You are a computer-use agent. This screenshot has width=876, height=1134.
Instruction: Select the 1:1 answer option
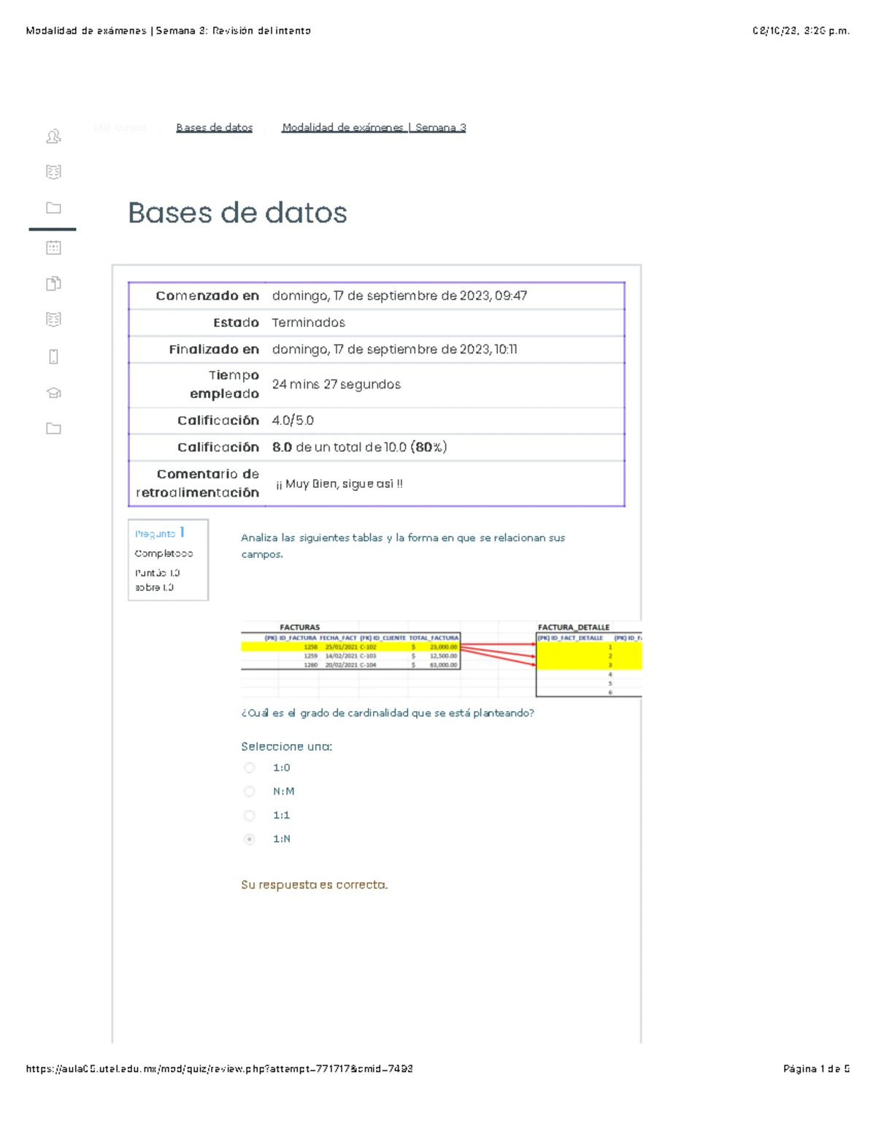click(250, 816)
